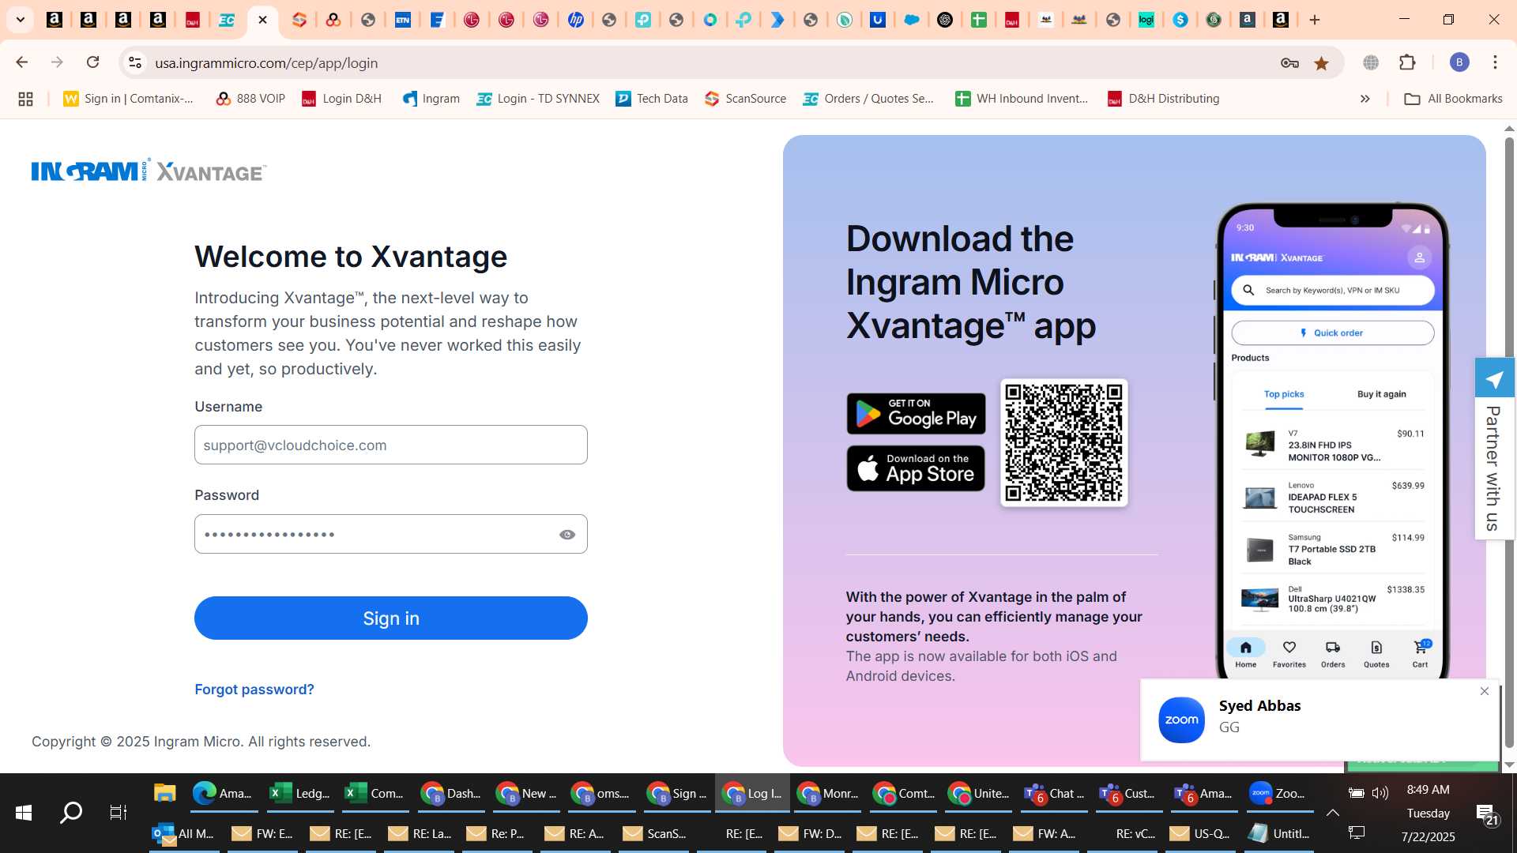The image size is (1517, 853).
Task: Go back with the browser back arrow
Action: point(22,62)
